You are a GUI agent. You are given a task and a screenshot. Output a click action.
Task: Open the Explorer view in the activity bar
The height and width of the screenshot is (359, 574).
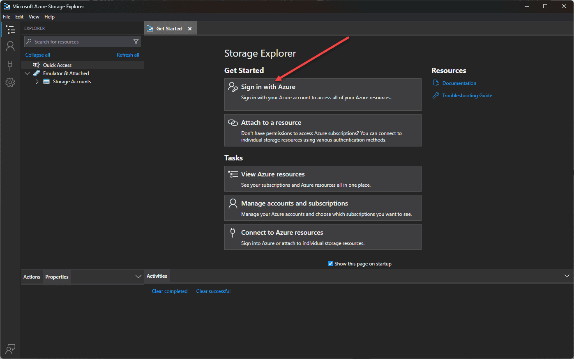[10, 30]
